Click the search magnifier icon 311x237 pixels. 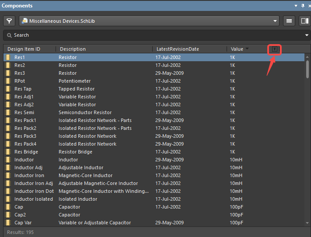click(9, 35)
